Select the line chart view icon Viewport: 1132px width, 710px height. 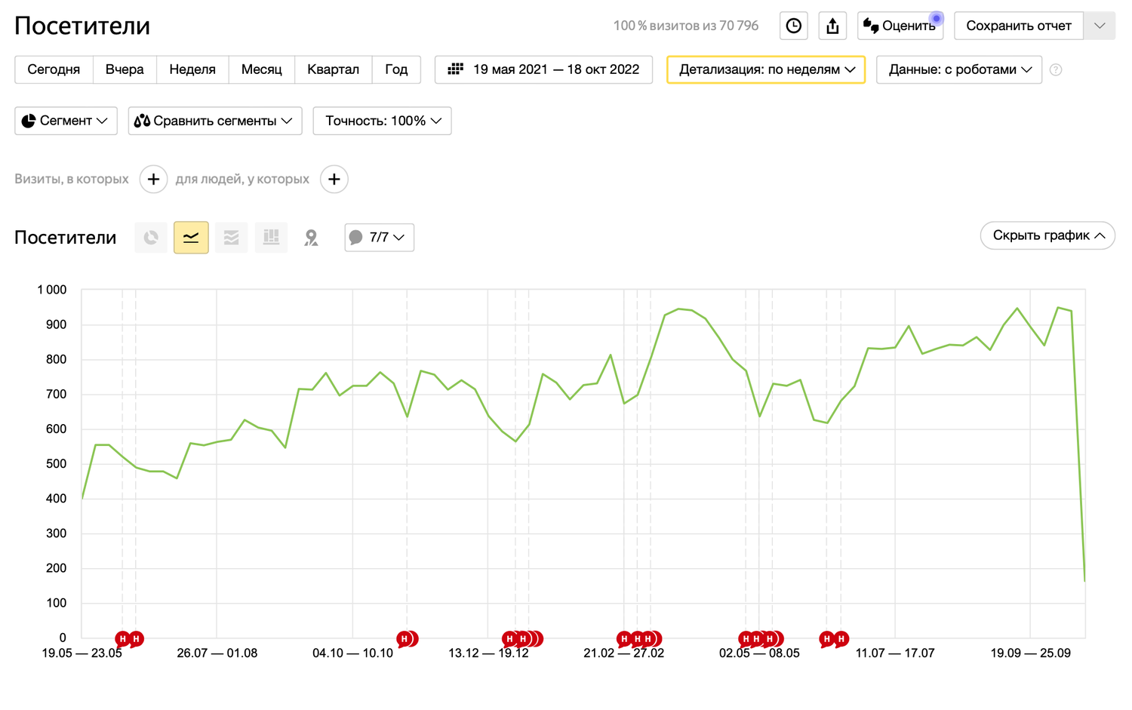pyautogui.click(x=191, y=238)
